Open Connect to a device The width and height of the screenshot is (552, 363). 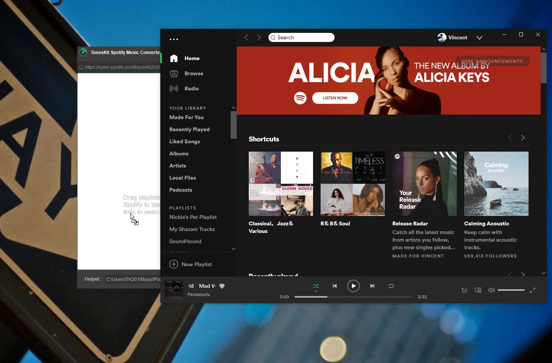tap(478, 290)
